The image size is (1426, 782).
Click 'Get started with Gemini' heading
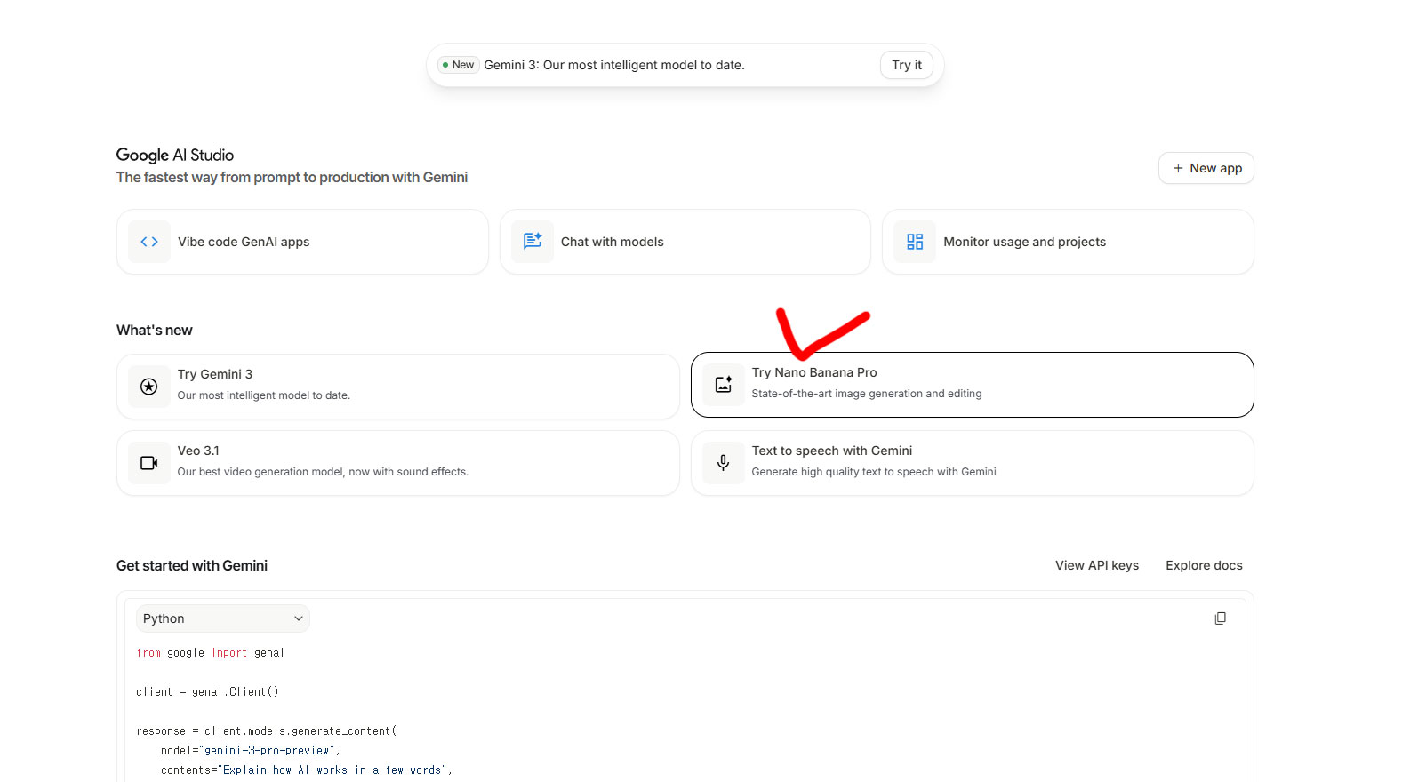(192, 565)
